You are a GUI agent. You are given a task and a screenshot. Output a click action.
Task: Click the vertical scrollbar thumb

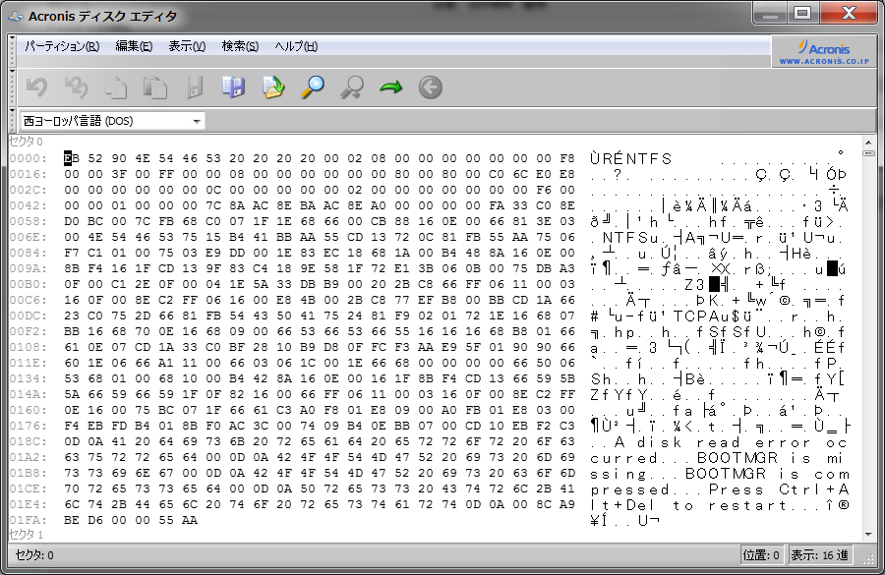(x=868, y=153)
